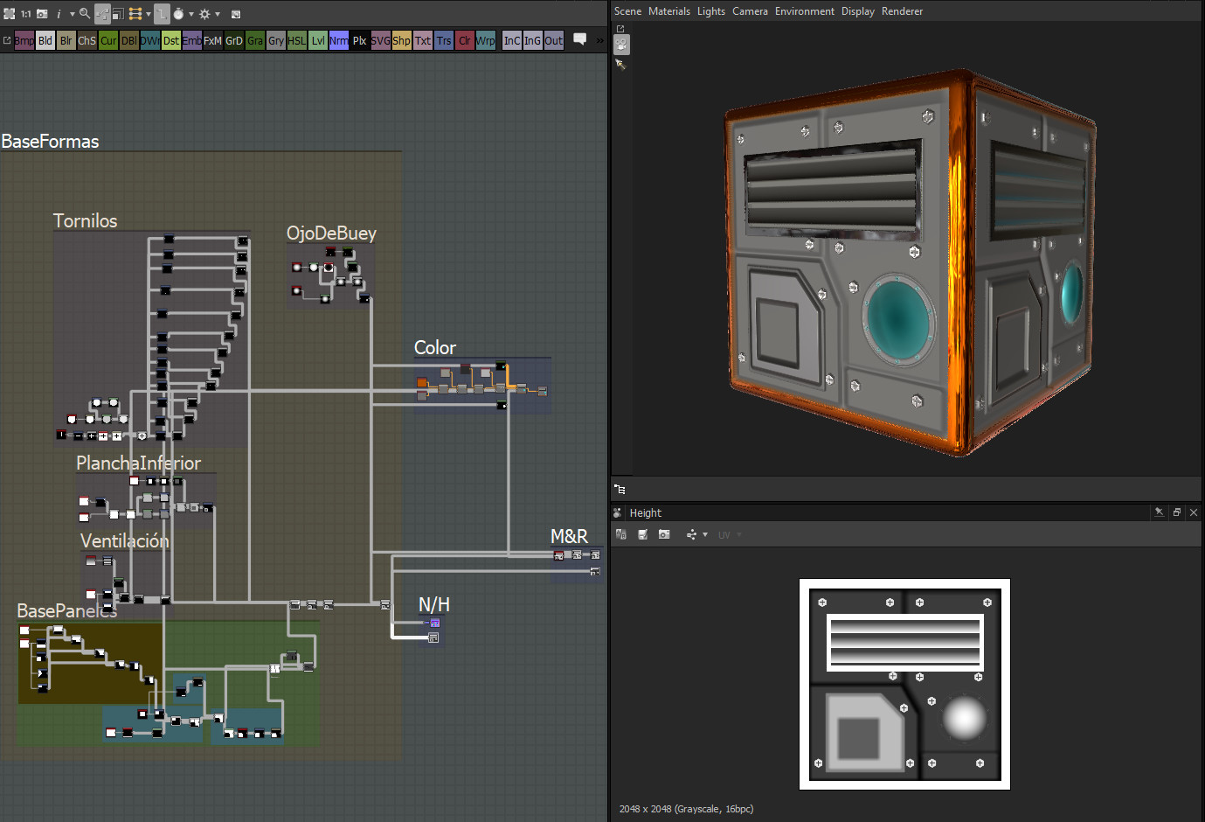Click the hierarchy tree icon below 3D view
Viewport: 1205px width, 822px height.
pyautogui.click(x=620, y=490)
